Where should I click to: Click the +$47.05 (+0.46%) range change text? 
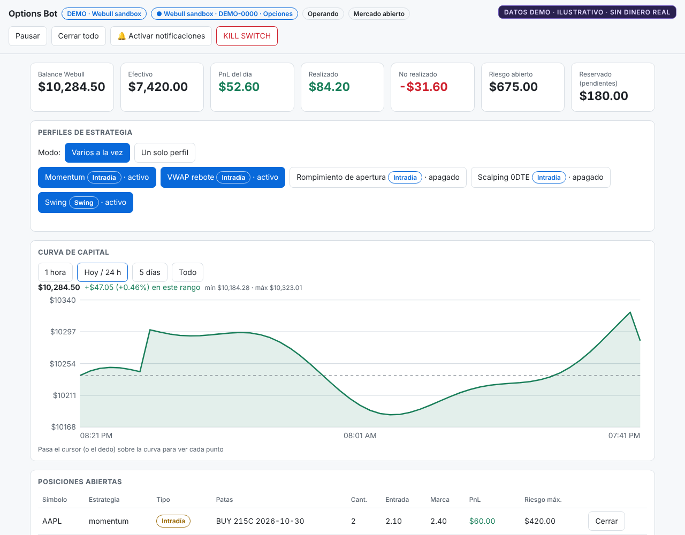pos(142,287)
